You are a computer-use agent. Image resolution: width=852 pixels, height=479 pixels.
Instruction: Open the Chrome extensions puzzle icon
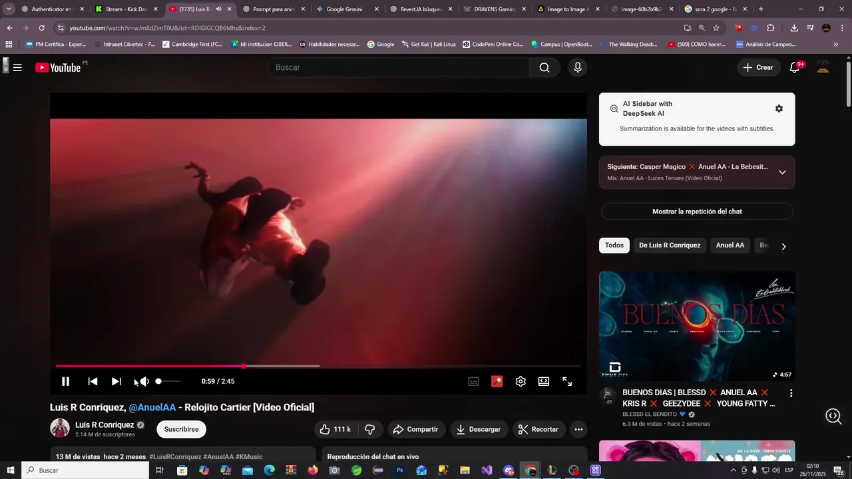coord(771,28)
